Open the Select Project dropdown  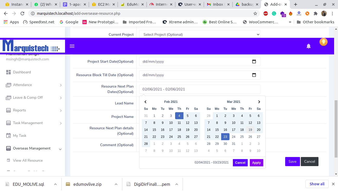coord(200,34)
